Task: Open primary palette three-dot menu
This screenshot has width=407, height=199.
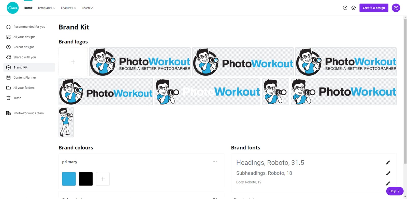Action: click(215, 161)
